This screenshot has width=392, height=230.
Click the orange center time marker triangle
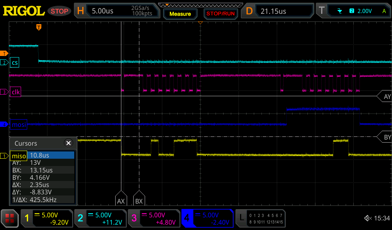click(x=200, y=23)
